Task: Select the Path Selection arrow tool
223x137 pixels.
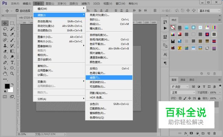Action: point(5,68)
